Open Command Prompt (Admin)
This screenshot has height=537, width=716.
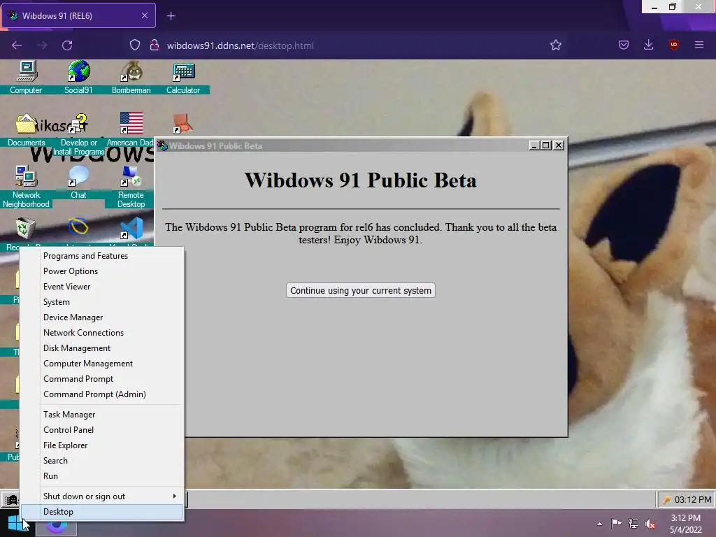coord(101,394)
